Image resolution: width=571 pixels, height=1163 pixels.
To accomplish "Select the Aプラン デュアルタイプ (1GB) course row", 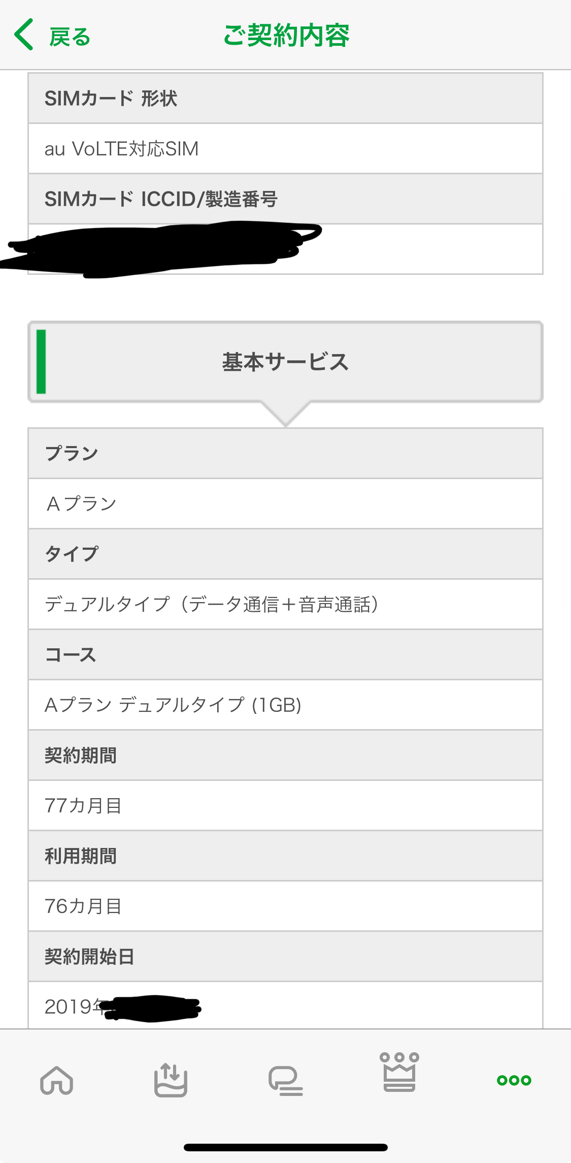I will [x=285, y=705].
